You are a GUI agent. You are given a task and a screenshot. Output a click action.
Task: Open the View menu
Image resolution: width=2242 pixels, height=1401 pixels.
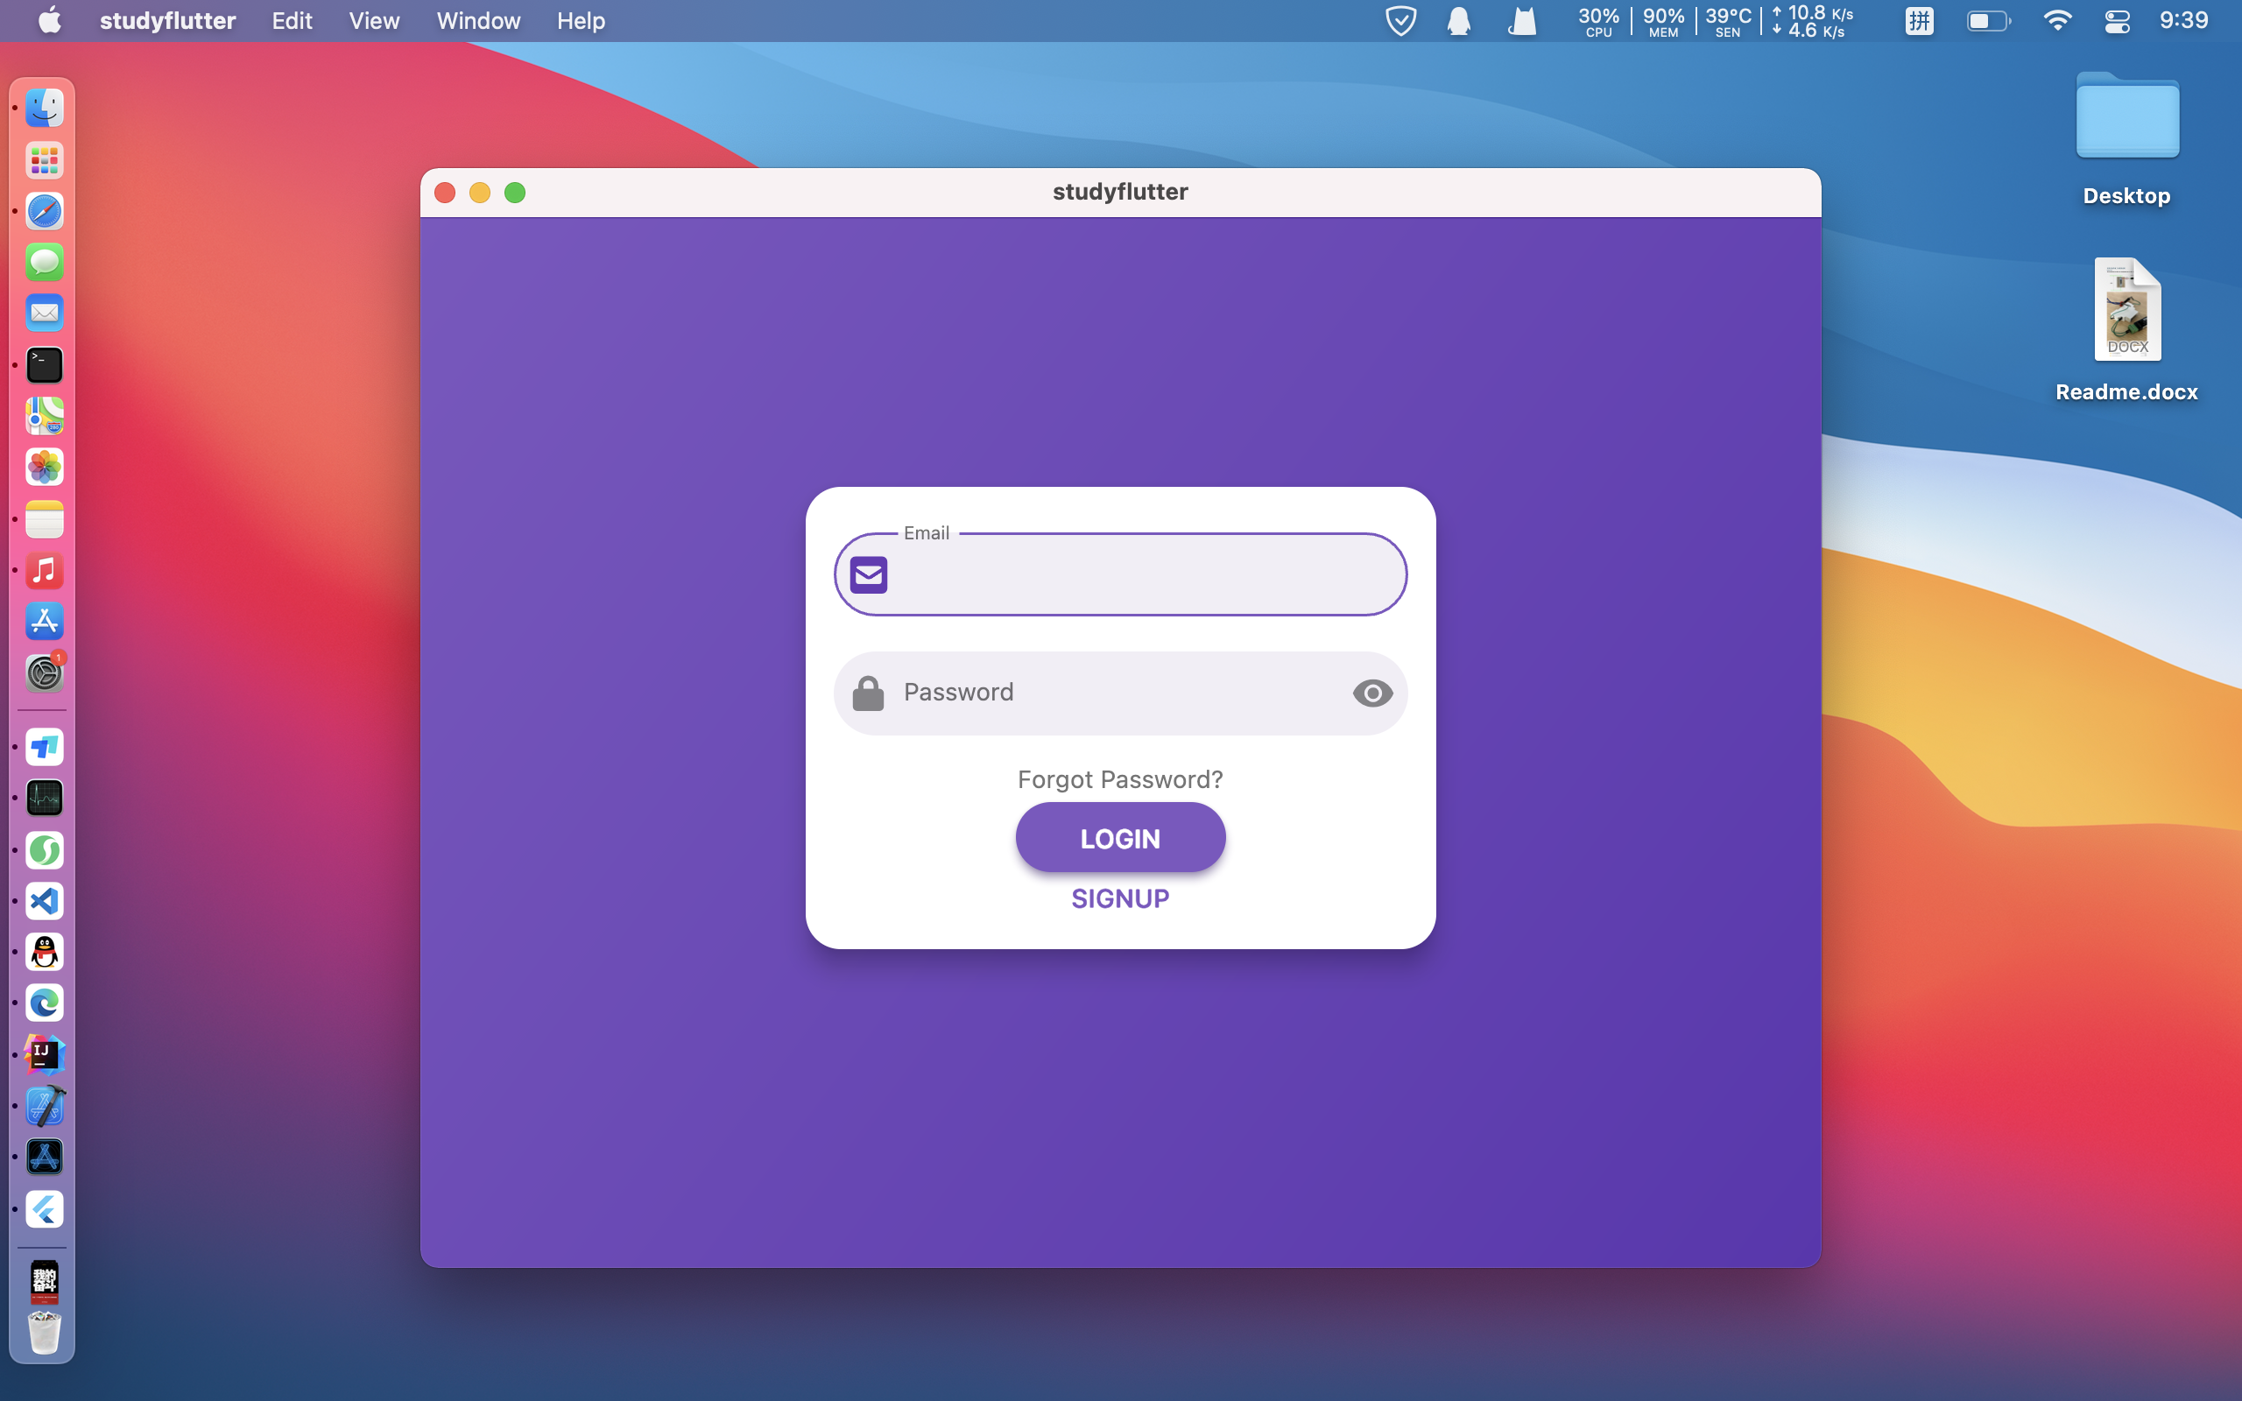(373, 20)
